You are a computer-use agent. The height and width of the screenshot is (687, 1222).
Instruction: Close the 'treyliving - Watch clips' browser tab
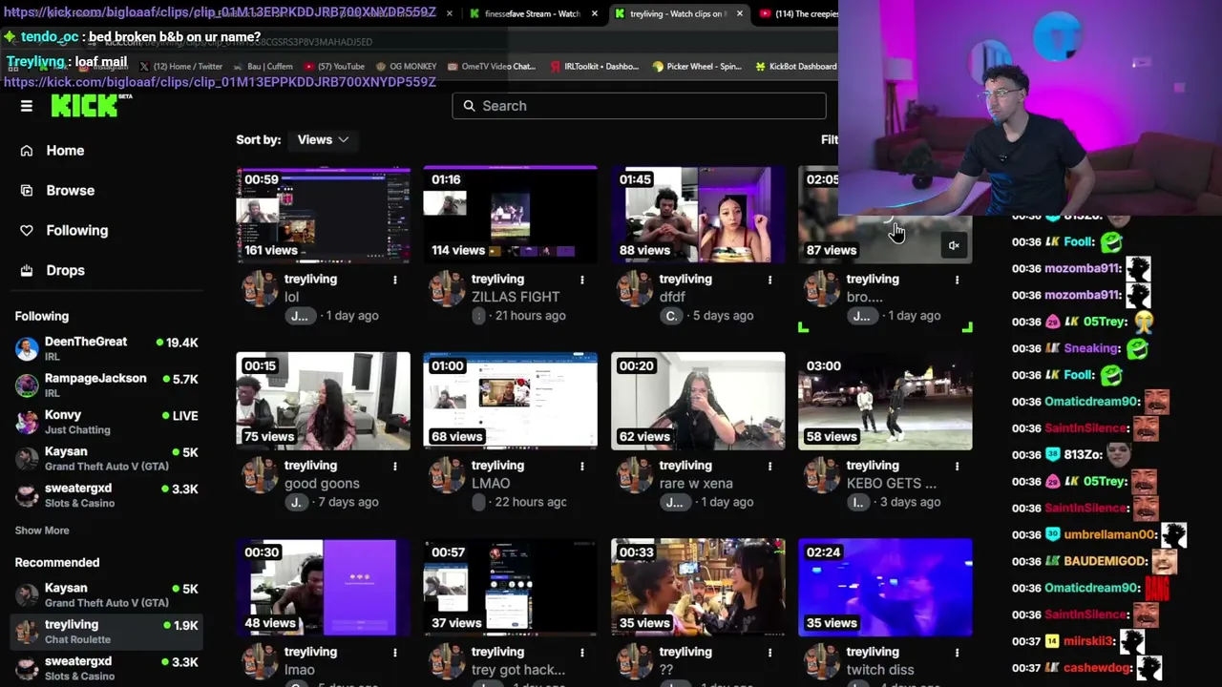[740, 13]
